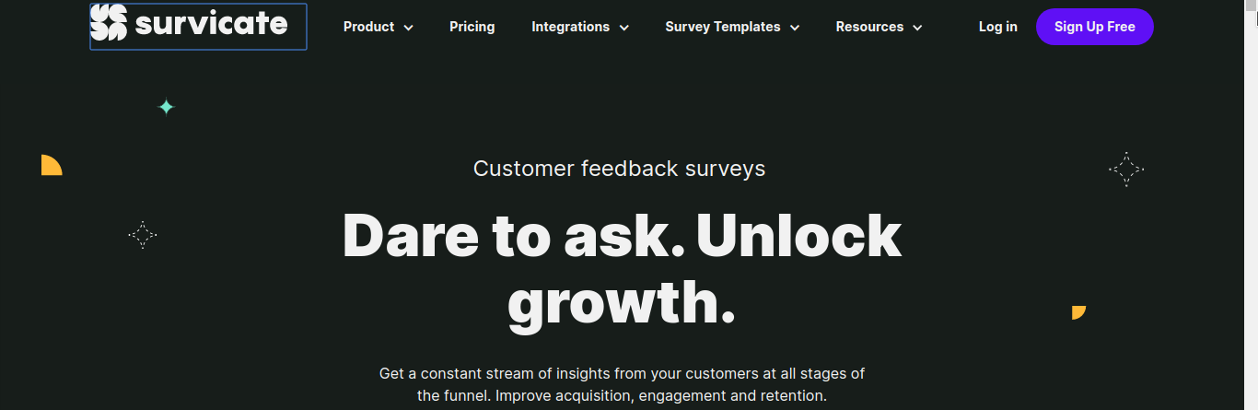This screenshot has width=1258, height=410.
Task: Click the dotted diamond outline on the left
Action: (143, 235)
